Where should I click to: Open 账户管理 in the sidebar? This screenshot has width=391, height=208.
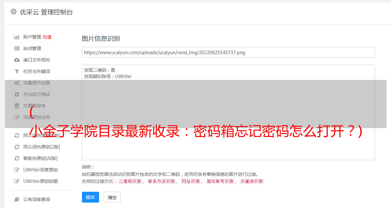32,37
